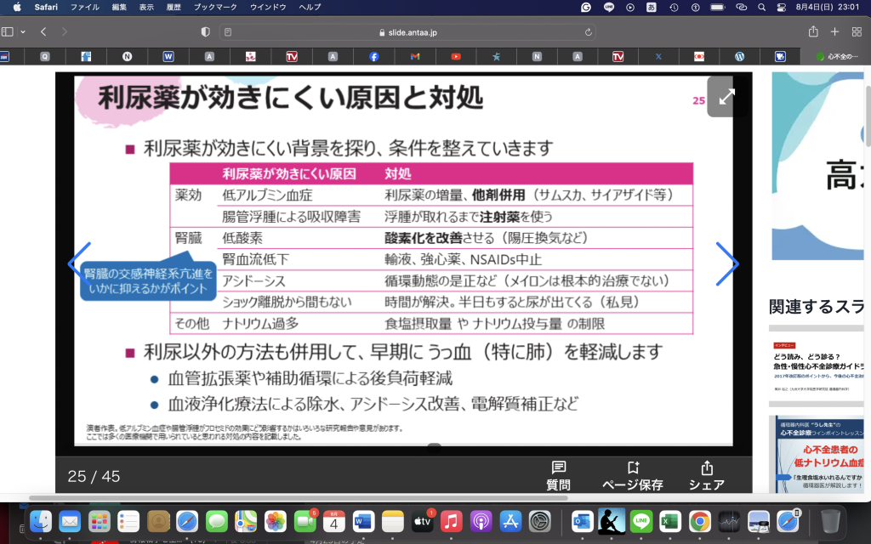Click the 質問 question icon

point(558,475)
